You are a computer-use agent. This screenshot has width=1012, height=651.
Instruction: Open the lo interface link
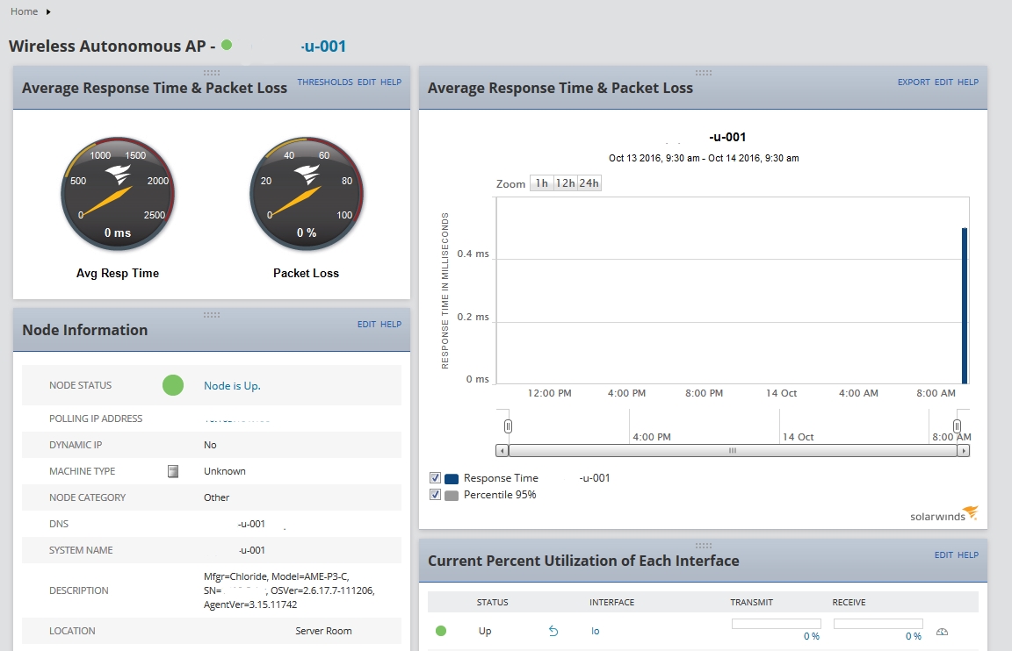595,631
